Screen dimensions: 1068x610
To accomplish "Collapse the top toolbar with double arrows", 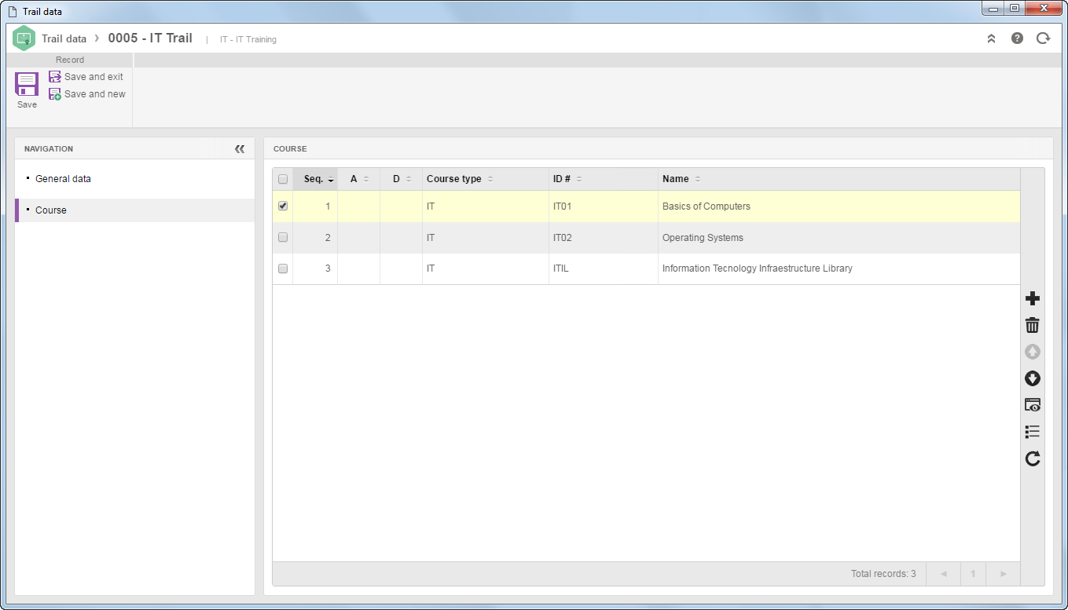I will tap(991, 38).
